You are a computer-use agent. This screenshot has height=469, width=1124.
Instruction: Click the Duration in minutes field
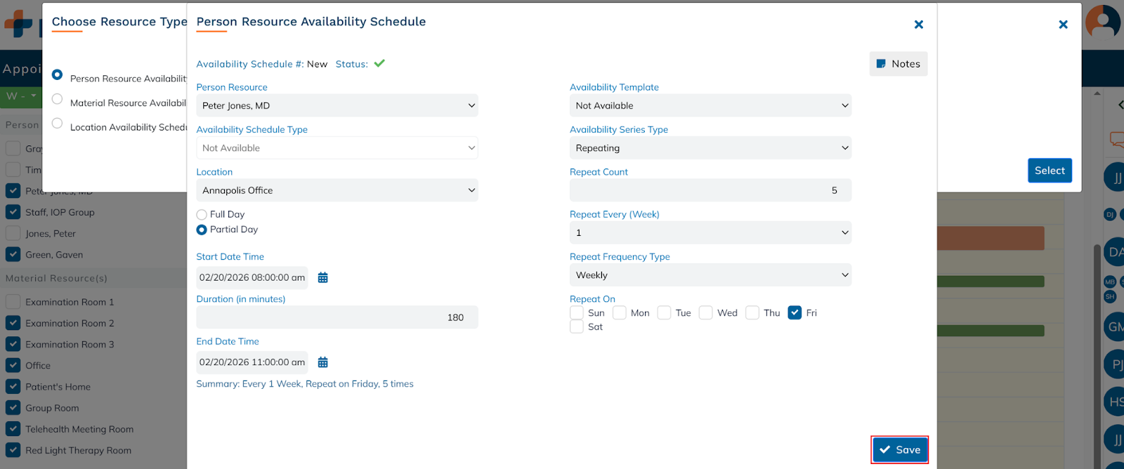click(337, 317)
